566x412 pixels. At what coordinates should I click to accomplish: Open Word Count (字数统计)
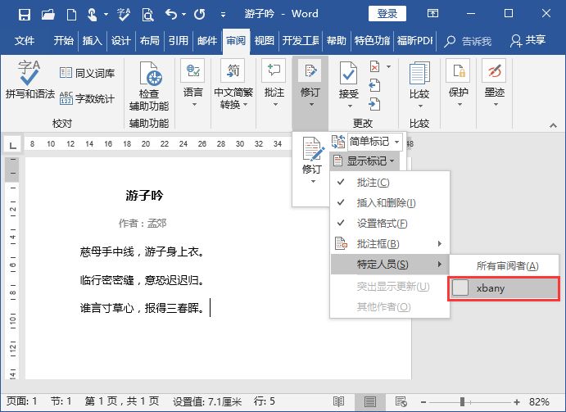[x=87, y=98]
